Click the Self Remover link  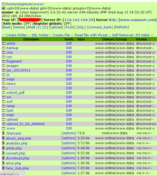[123, 35]
